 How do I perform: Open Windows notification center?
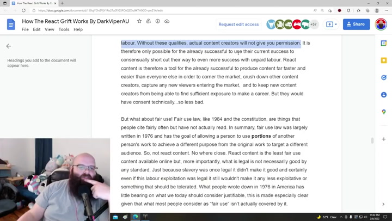[386, 217]
